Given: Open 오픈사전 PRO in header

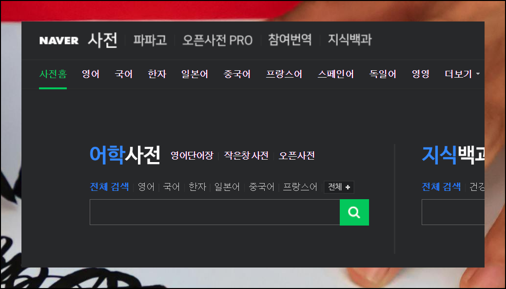Looking at the screenshot, I should point(217,40).
